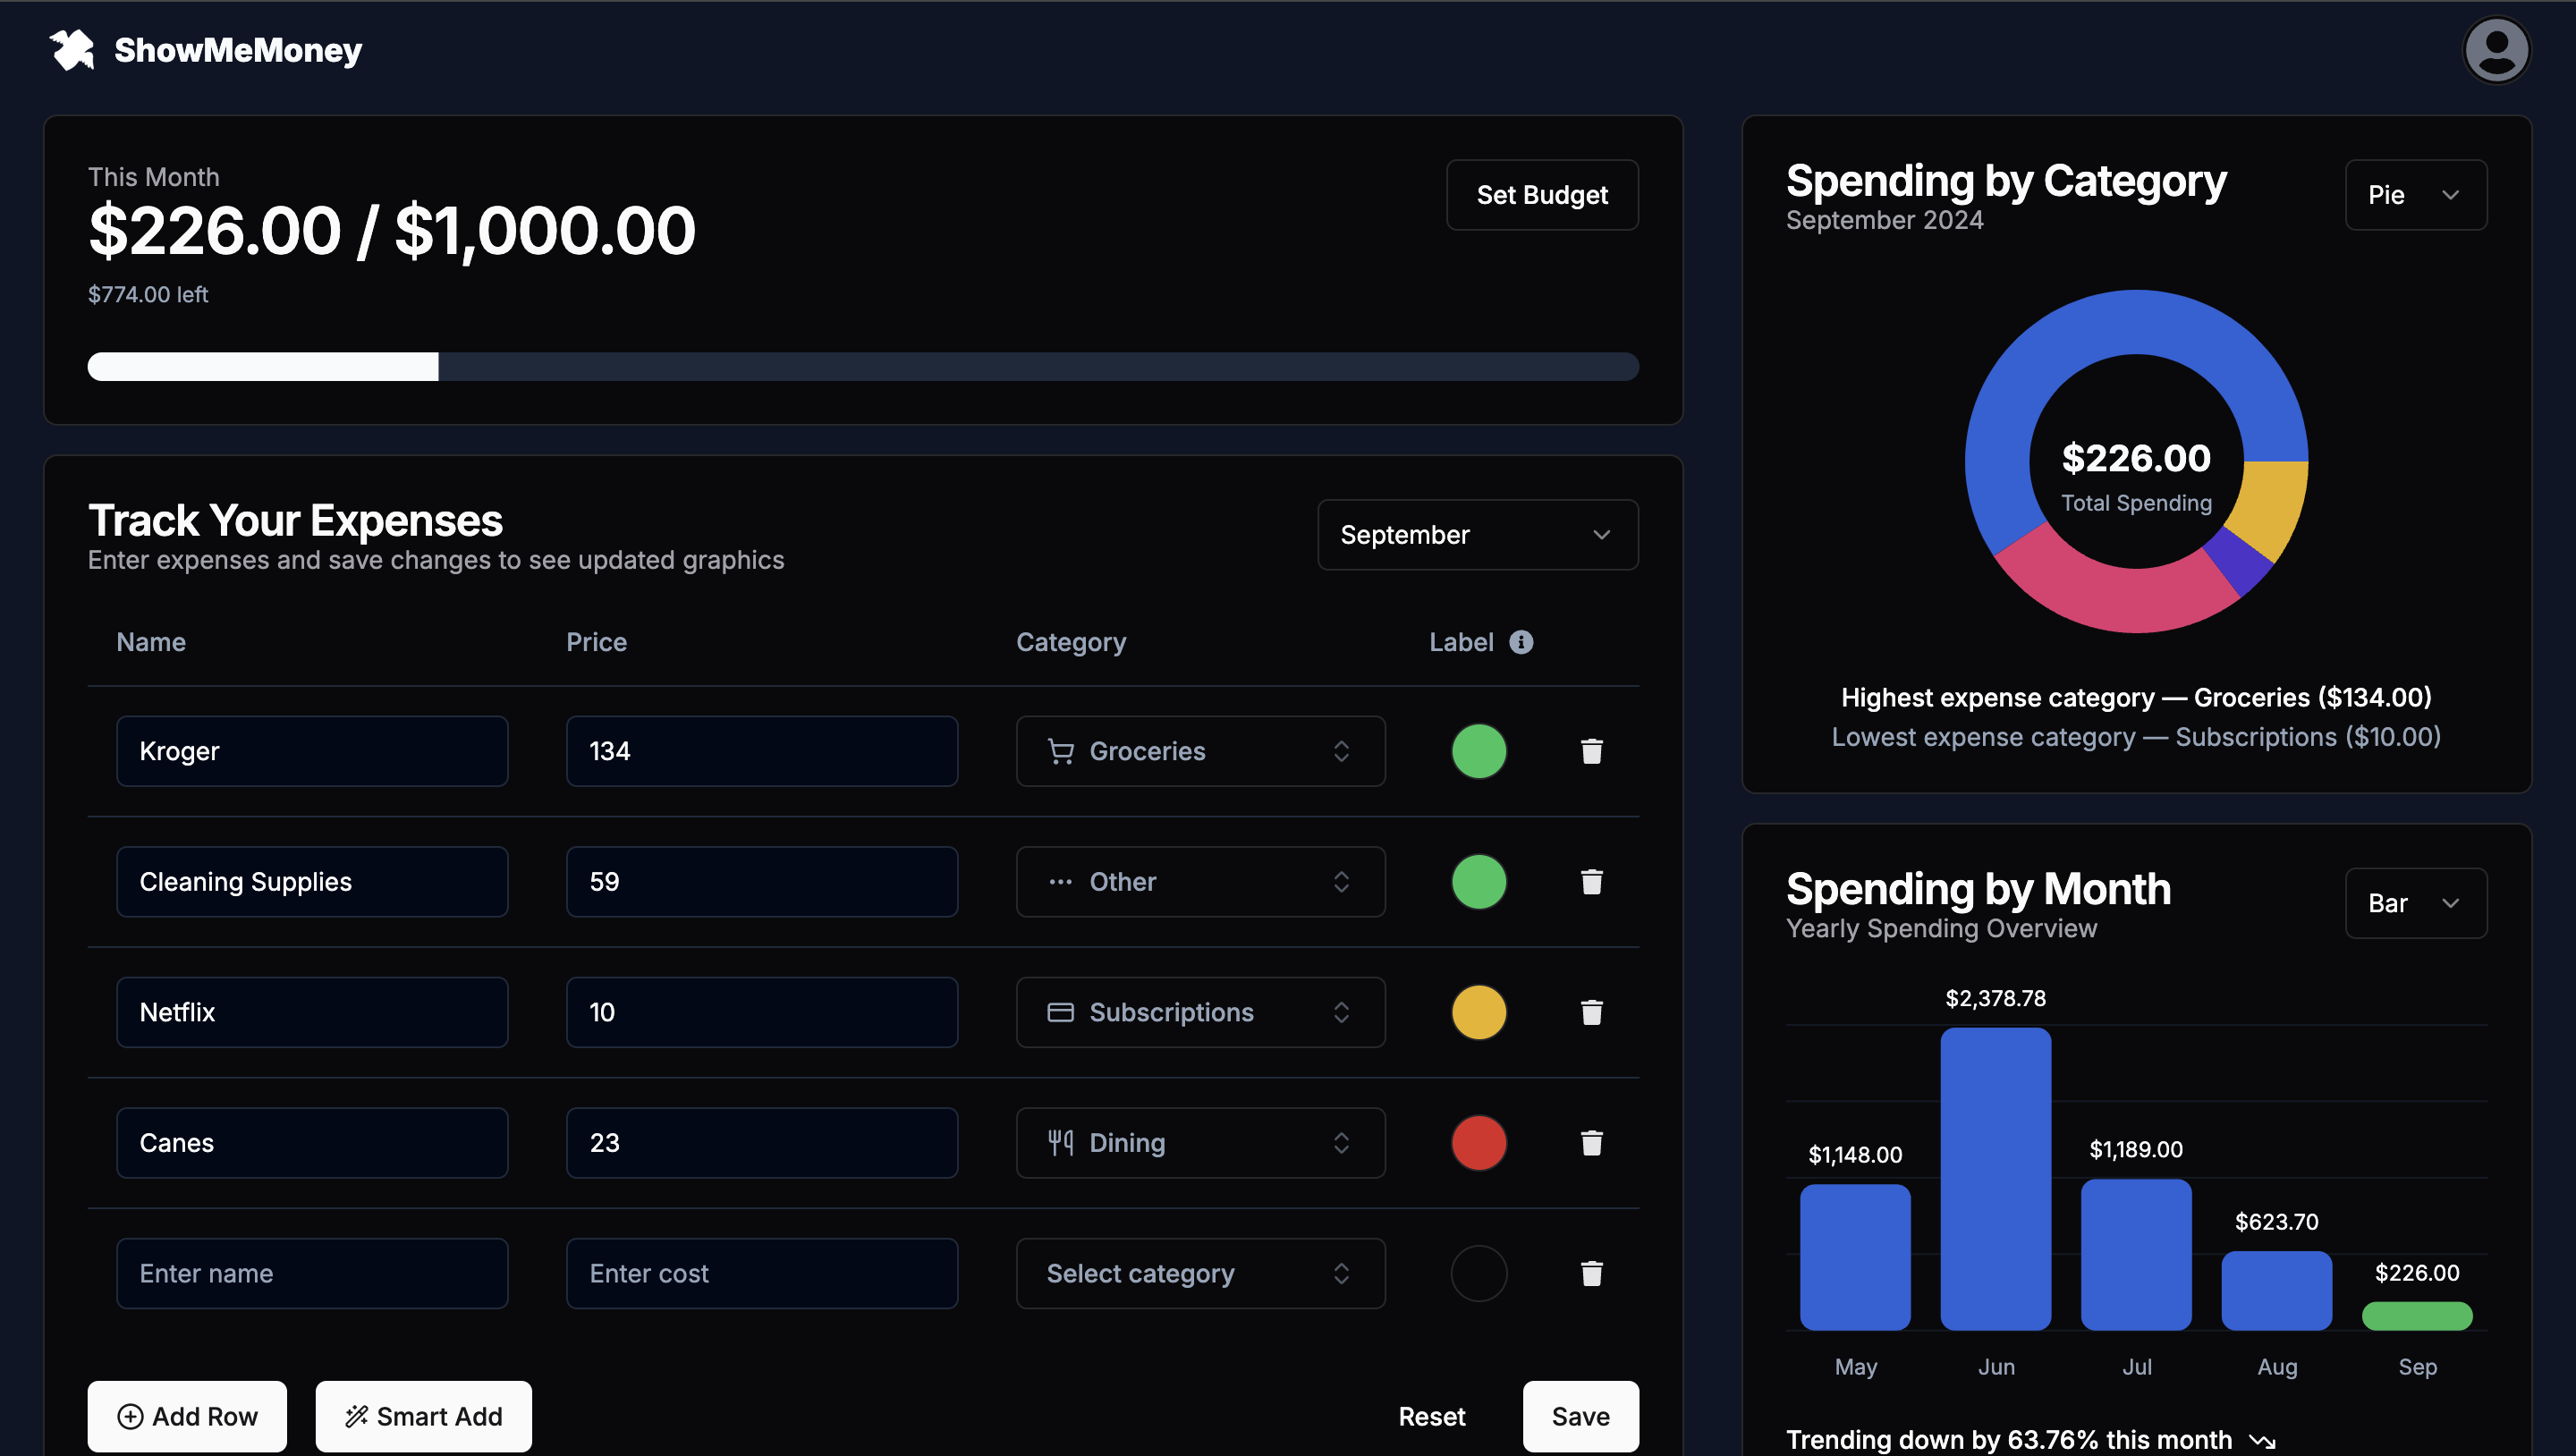Open the Pie chart type dropdown
Viewport: 2576px width, 1456px height.
pyautogui.click(x=2415, y=195)
